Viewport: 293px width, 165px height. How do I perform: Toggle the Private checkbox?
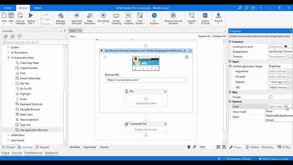point(271,97)
